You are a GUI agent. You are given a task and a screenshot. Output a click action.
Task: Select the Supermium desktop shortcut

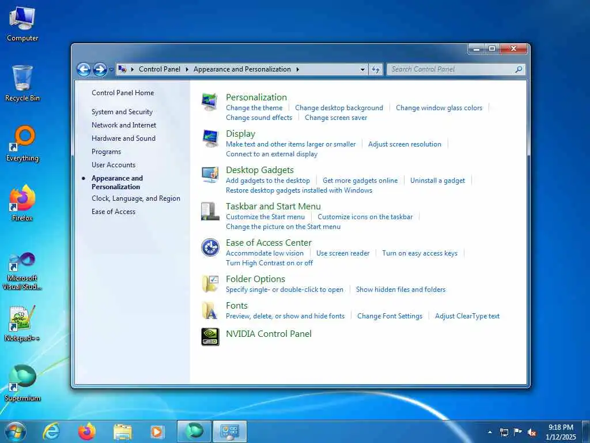(22, 384)
